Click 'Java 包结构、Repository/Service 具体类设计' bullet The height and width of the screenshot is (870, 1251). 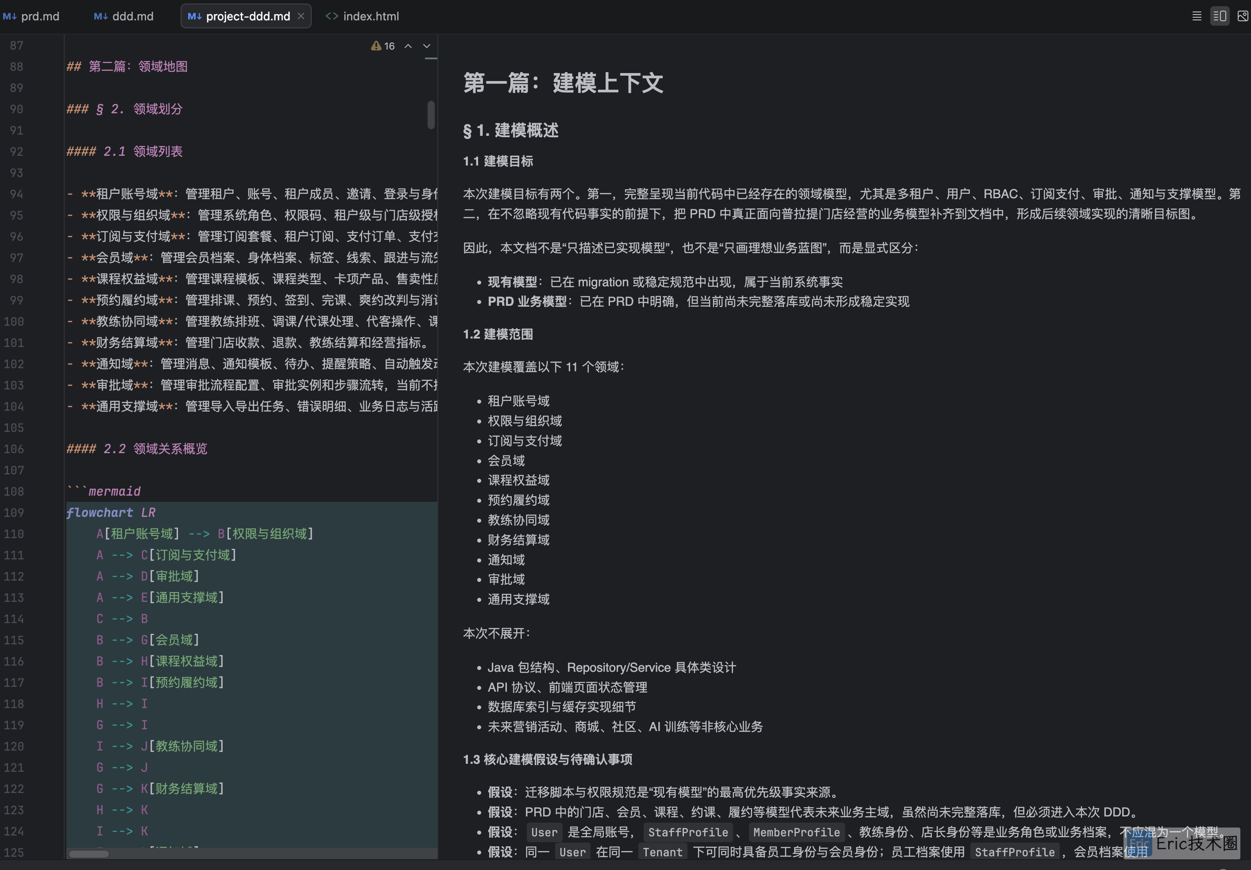[x=611, y=668]
